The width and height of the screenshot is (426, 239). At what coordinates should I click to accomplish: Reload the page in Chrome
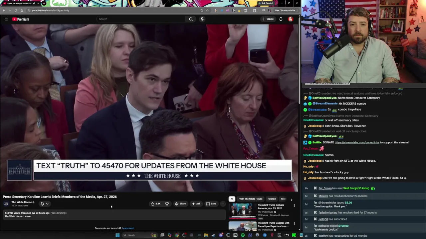point(16,10)
